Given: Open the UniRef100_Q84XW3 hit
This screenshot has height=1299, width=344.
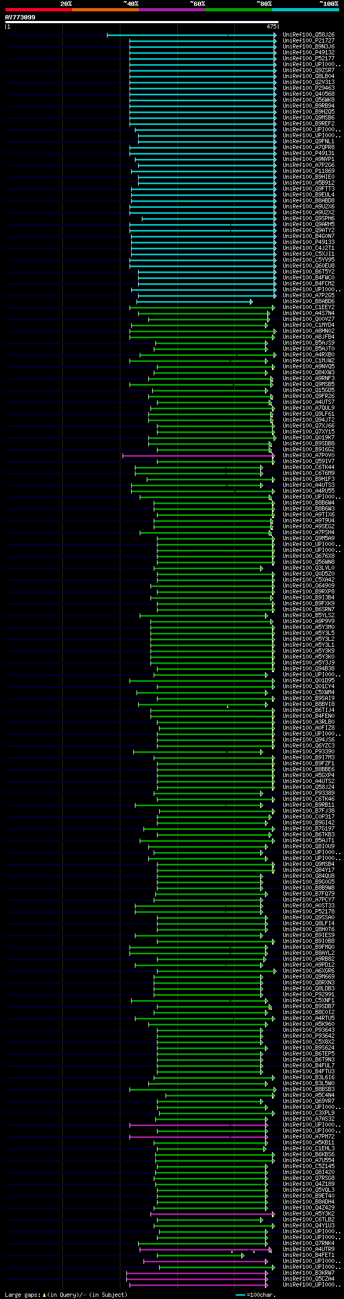Looking at the screenshot, I should point(309,373).
